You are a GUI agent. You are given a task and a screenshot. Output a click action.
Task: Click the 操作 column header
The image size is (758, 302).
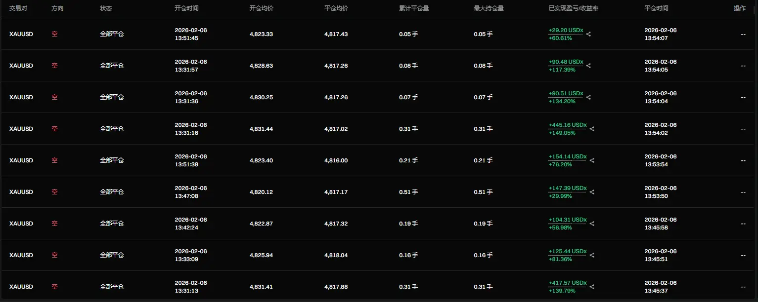click(x=739, y=8)
